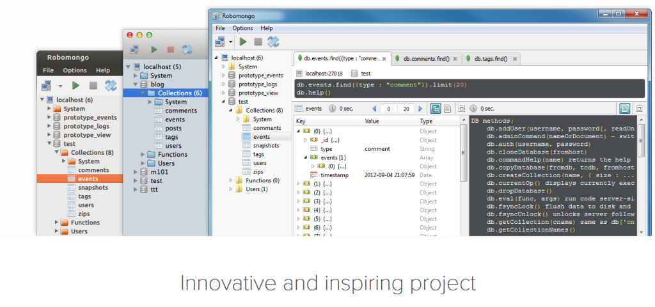
Task: Select the events collection in the Windows tree
Action: [262, 137]
